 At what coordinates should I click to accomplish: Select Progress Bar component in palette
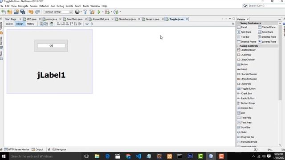click(x=245, y=137)
